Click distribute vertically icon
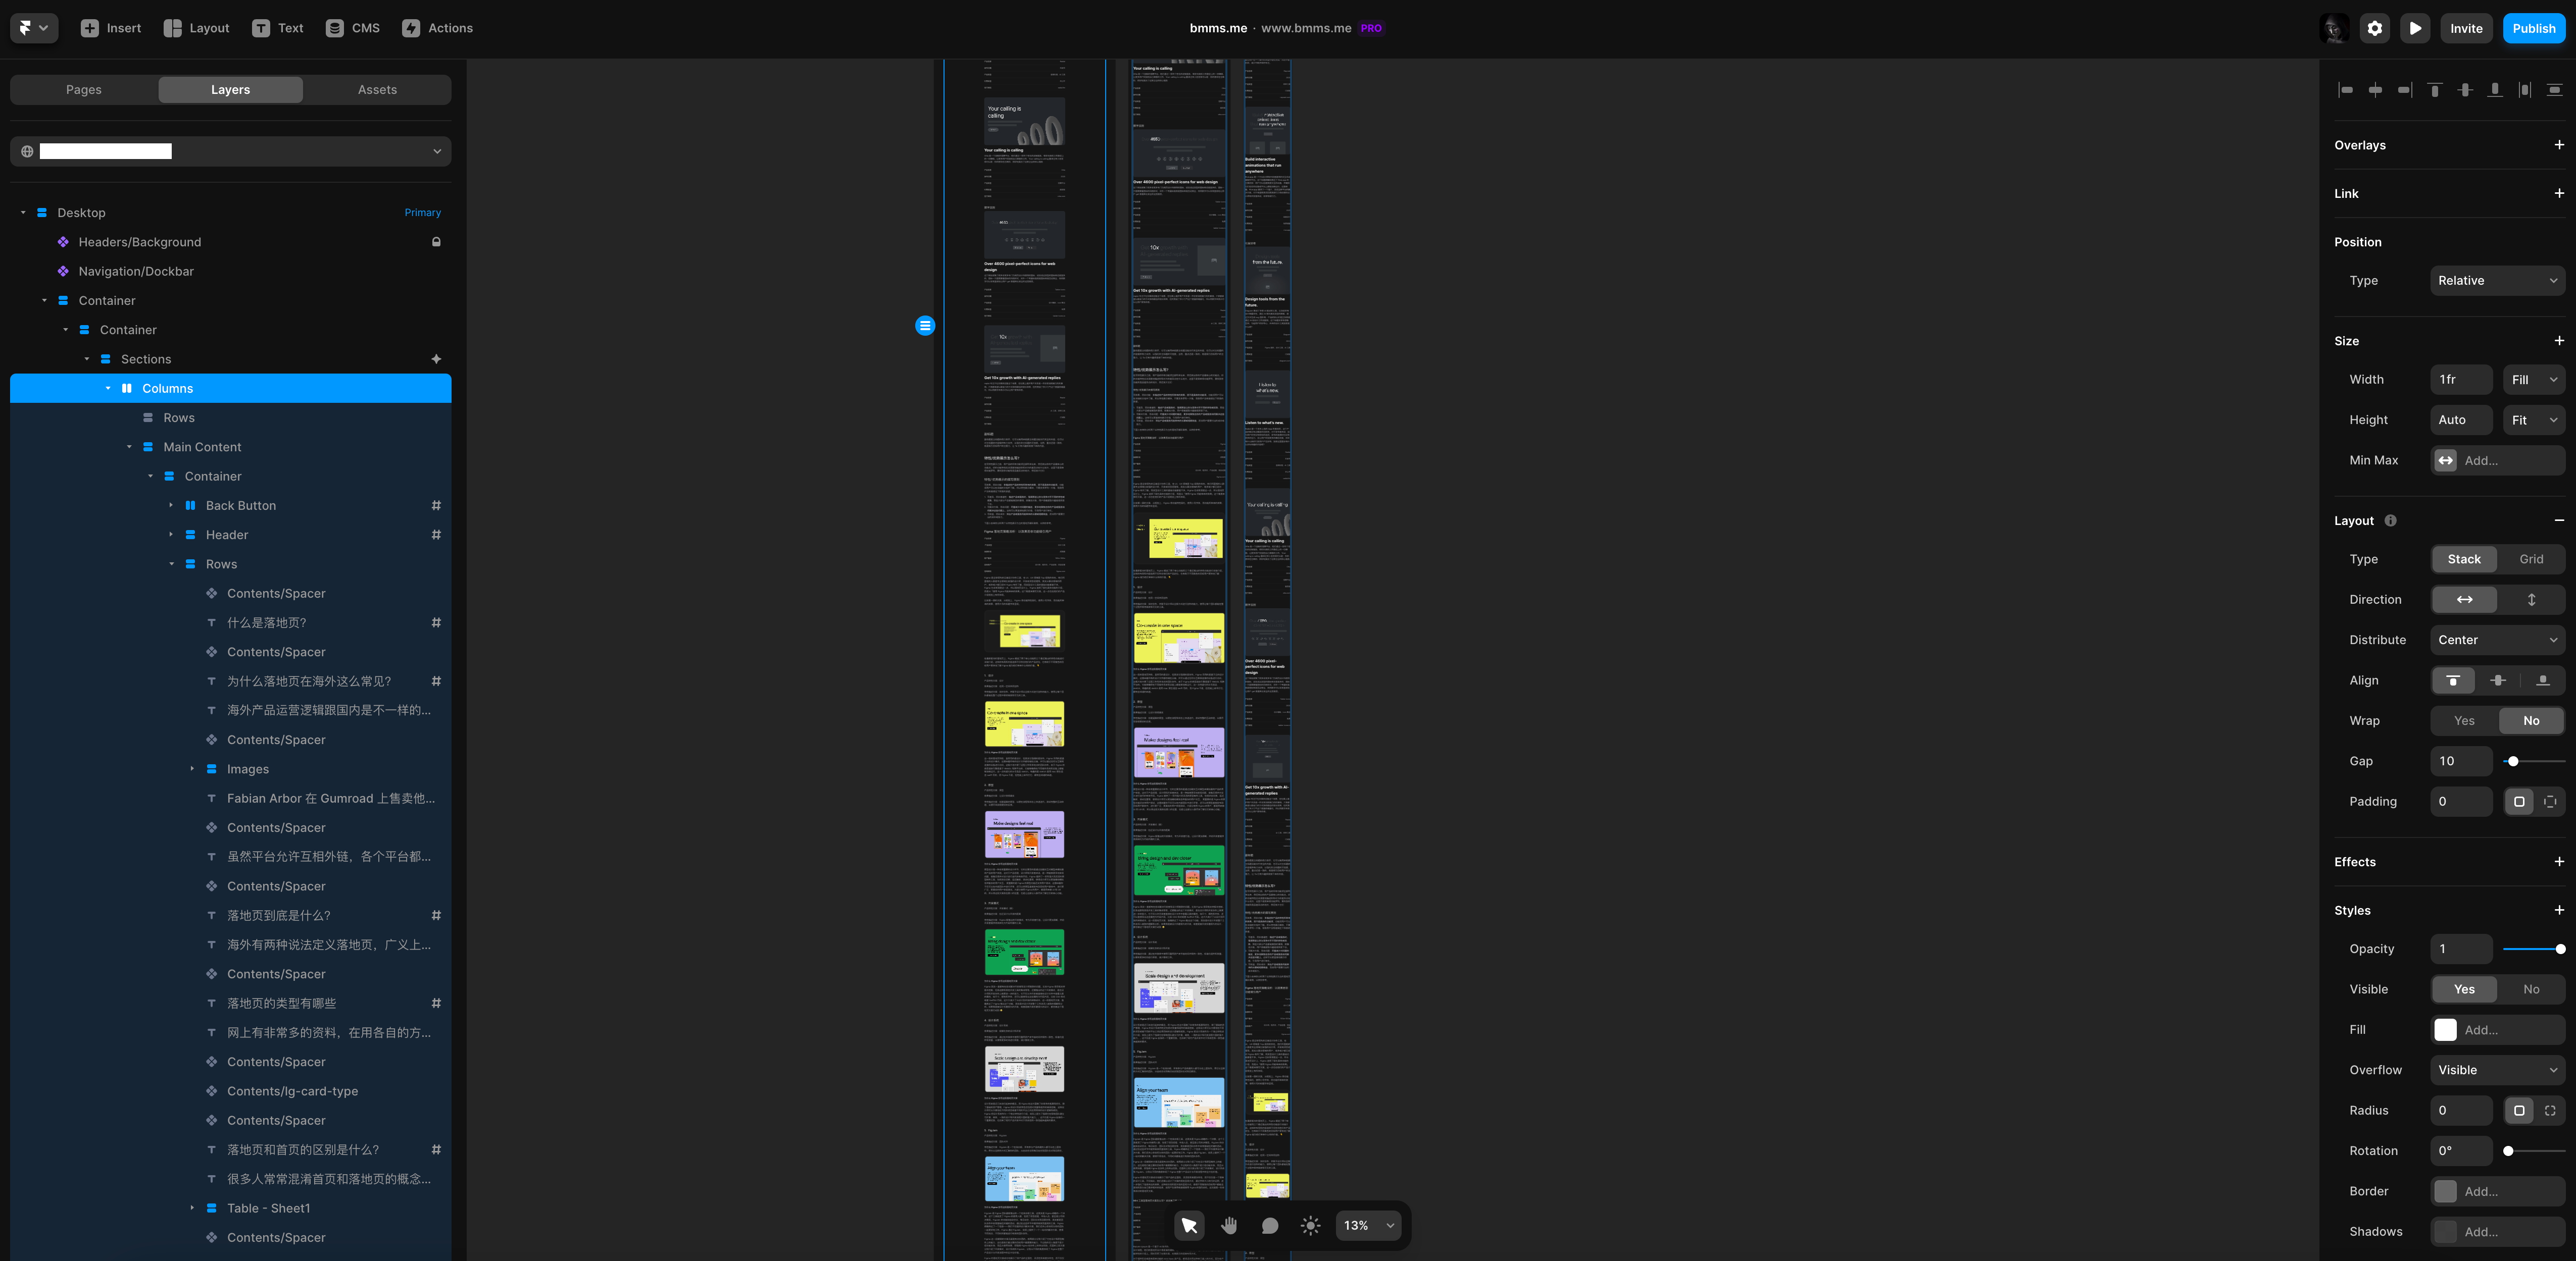 (x=2555, y=90)
